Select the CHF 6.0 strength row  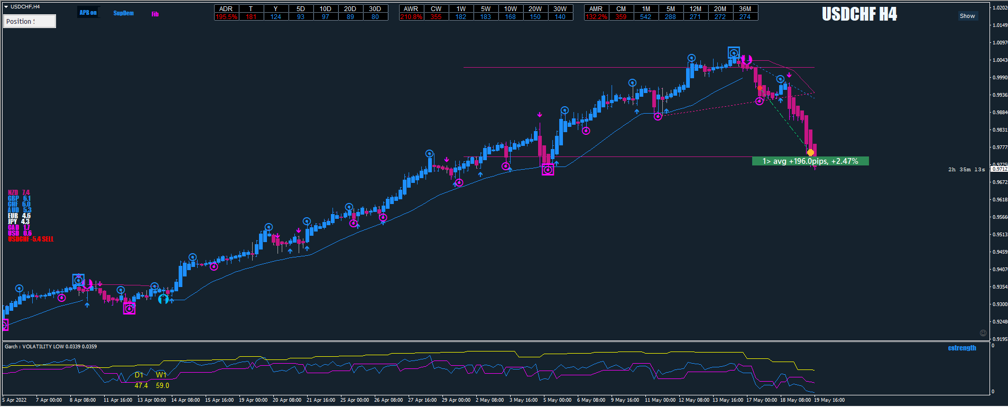pyautogui.click(x=20, y=205)
